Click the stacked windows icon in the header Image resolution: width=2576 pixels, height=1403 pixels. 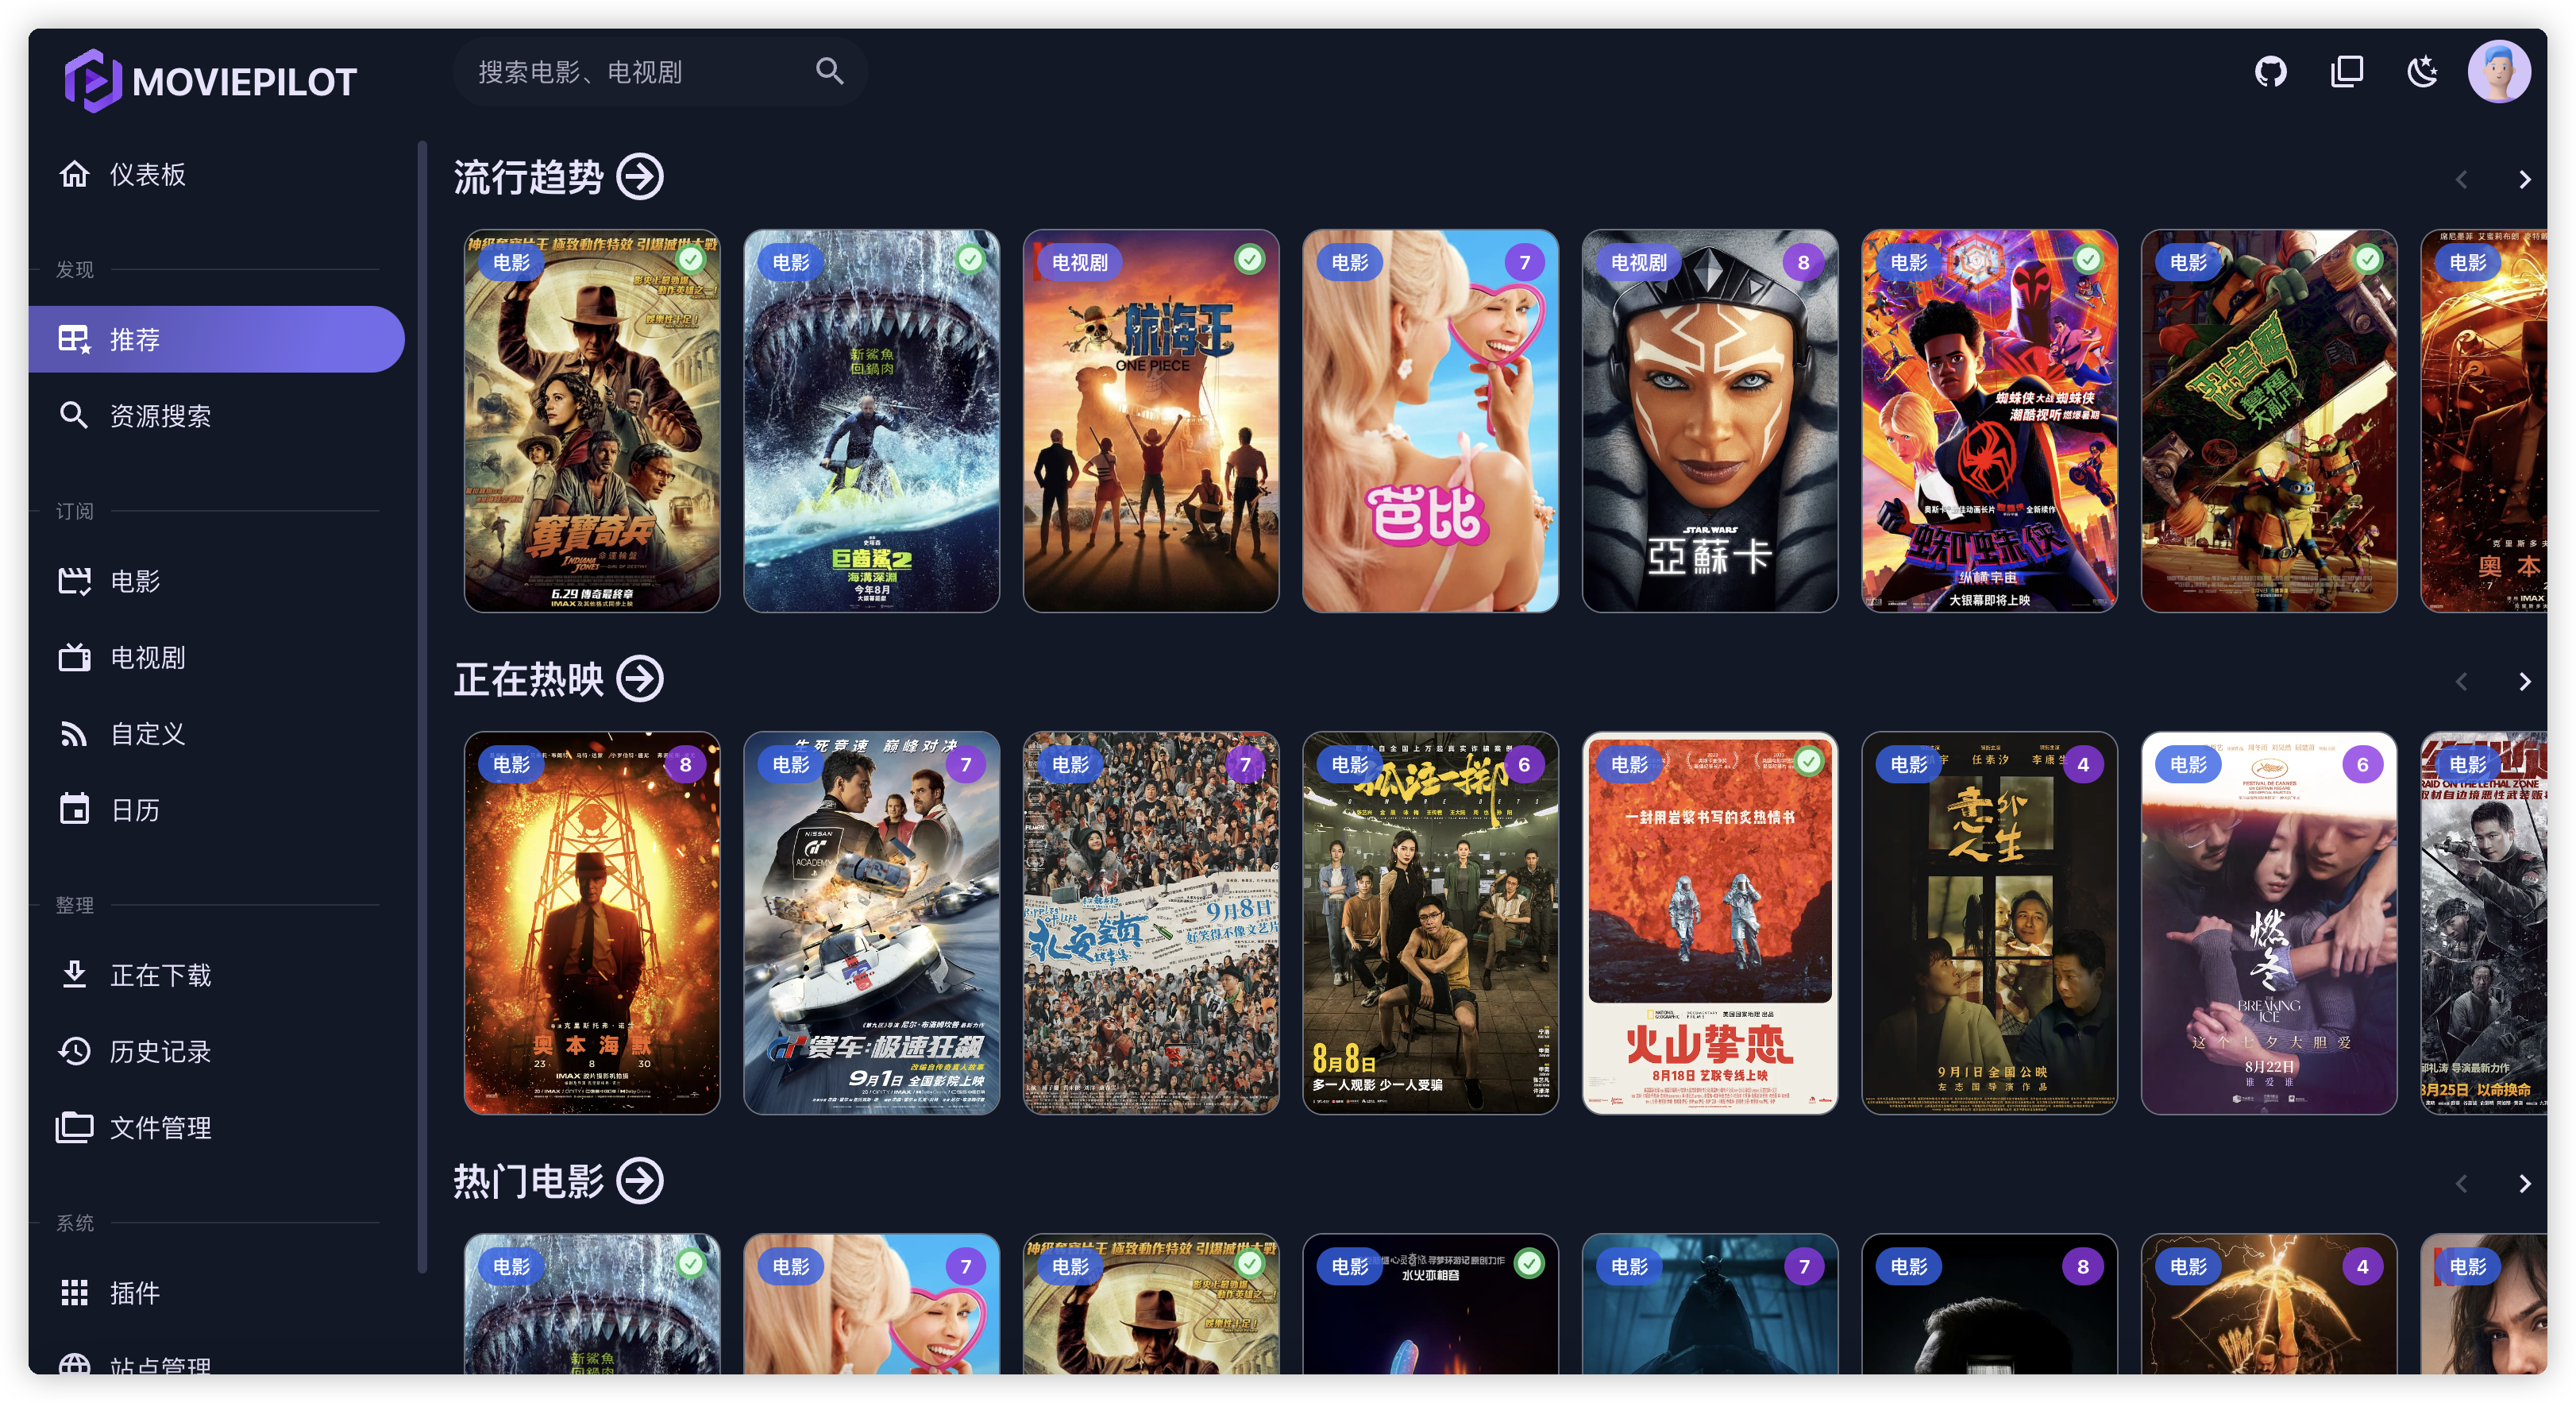tap(2346, 72)
